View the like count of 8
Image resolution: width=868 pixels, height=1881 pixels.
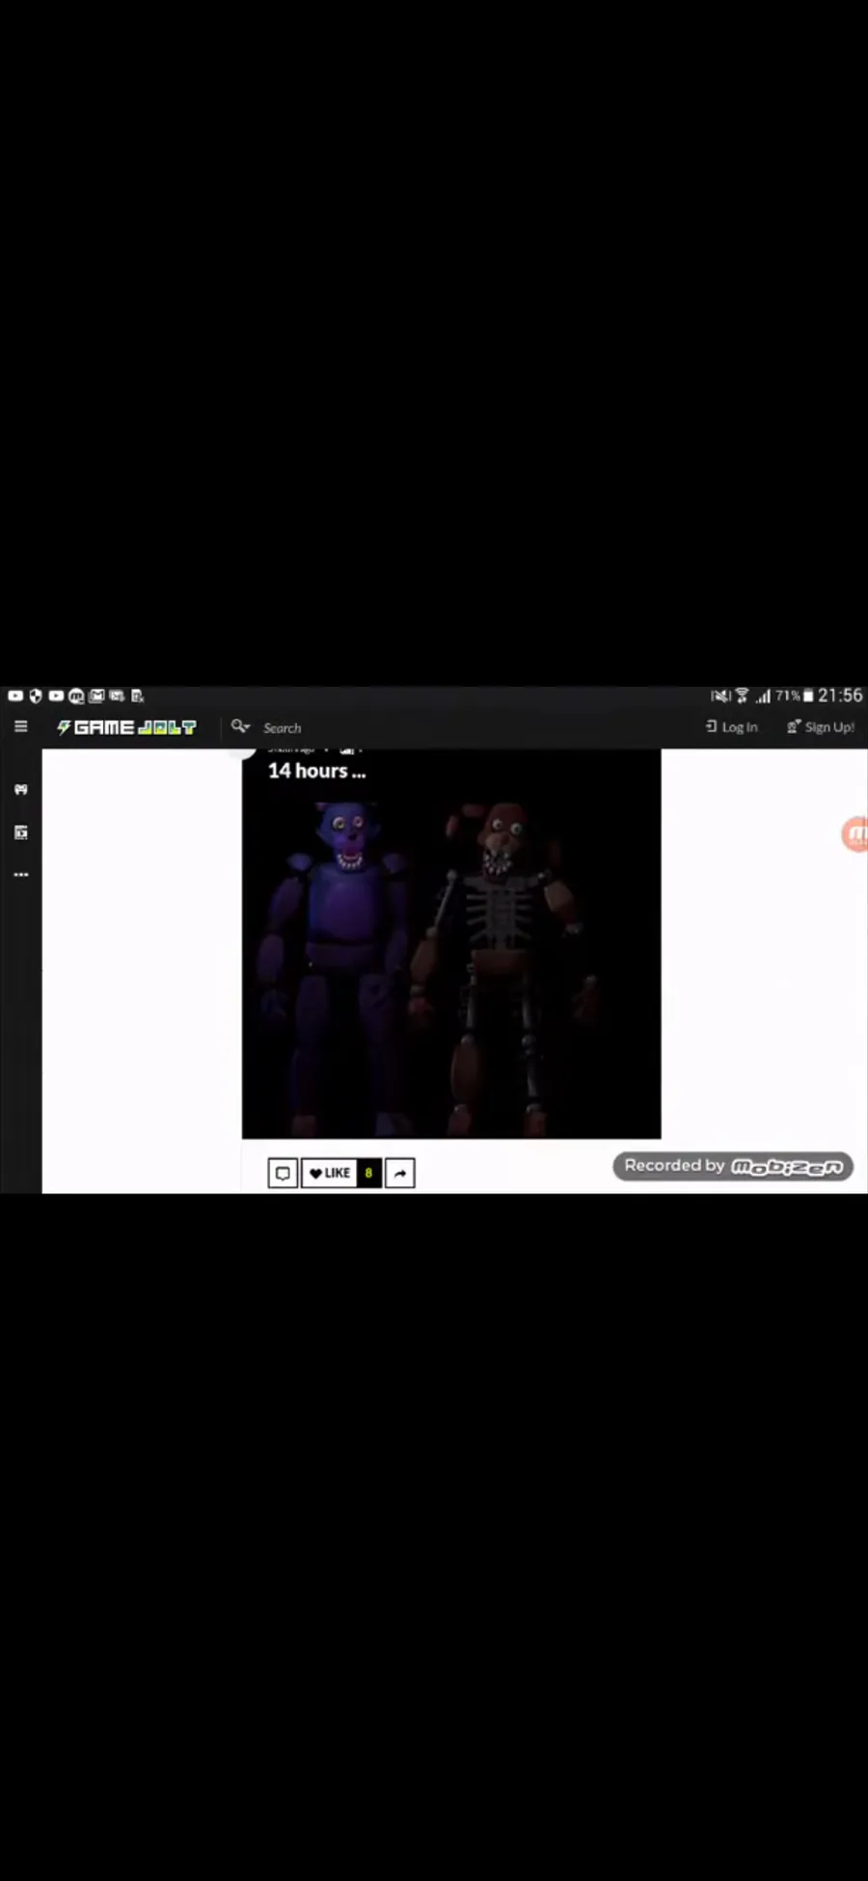(x=368, y=1173)
